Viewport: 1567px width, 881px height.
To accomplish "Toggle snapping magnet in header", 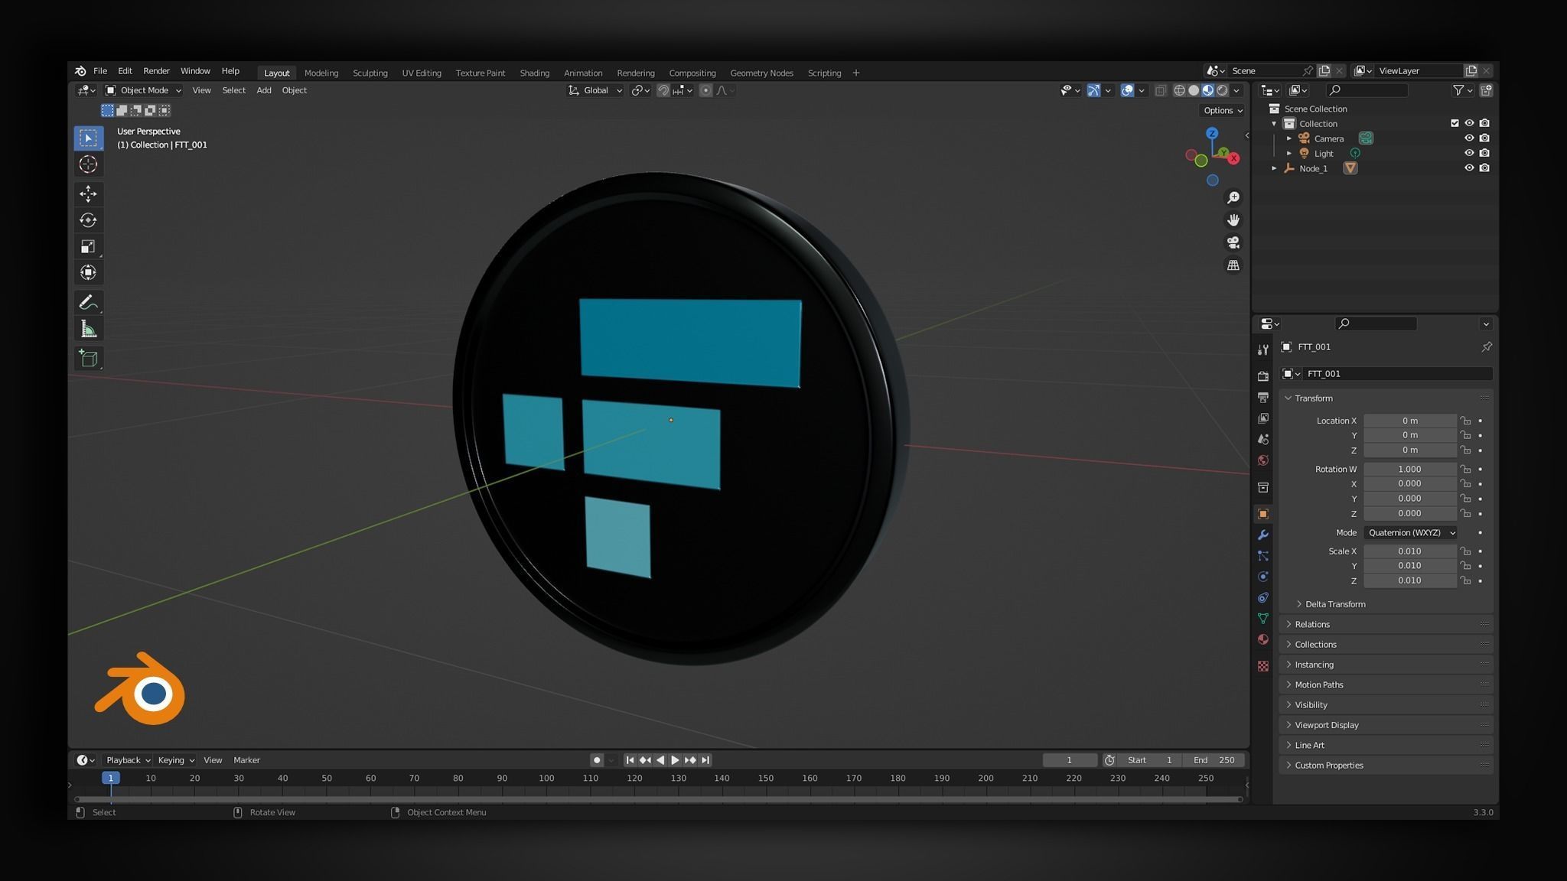I will (x=663, y=90).
